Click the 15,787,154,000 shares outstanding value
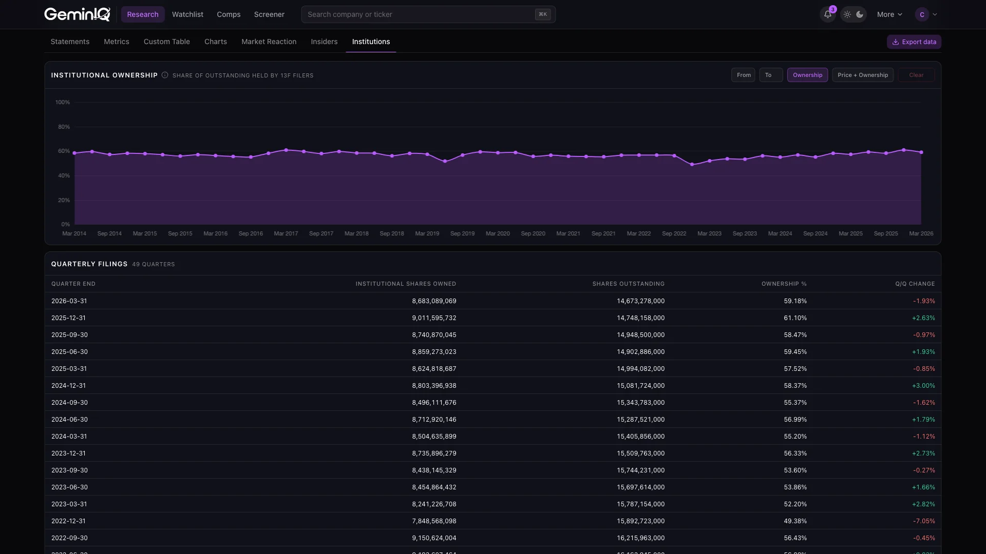 pos(640,504)
